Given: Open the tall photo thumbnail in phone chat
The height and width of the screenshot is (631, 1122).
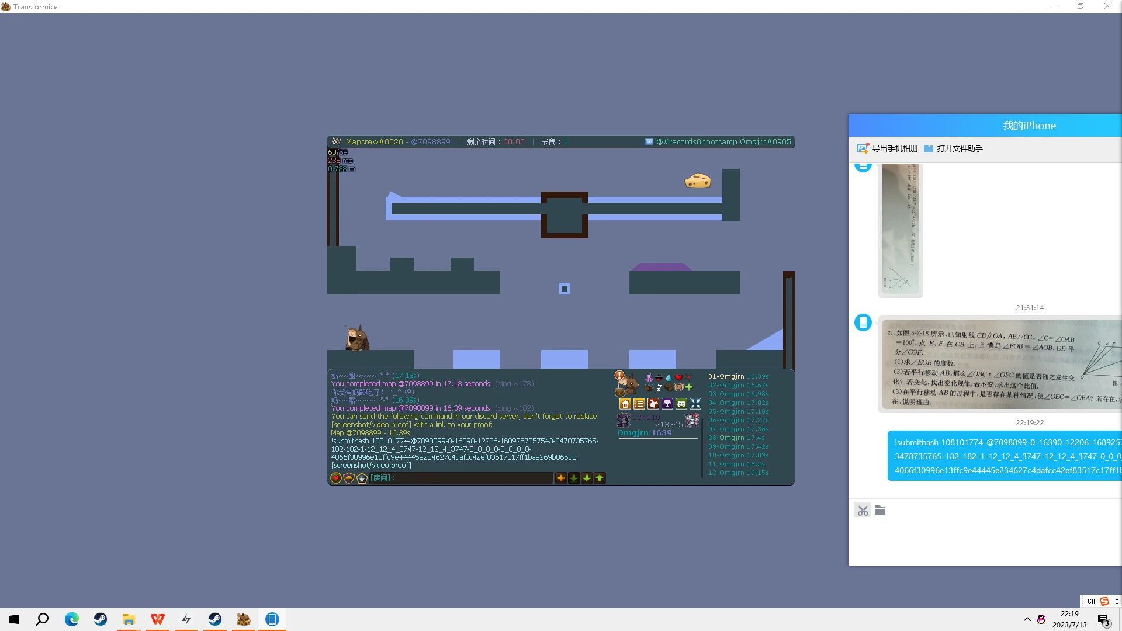Looking at the screenshot, I should coord(901,229).
